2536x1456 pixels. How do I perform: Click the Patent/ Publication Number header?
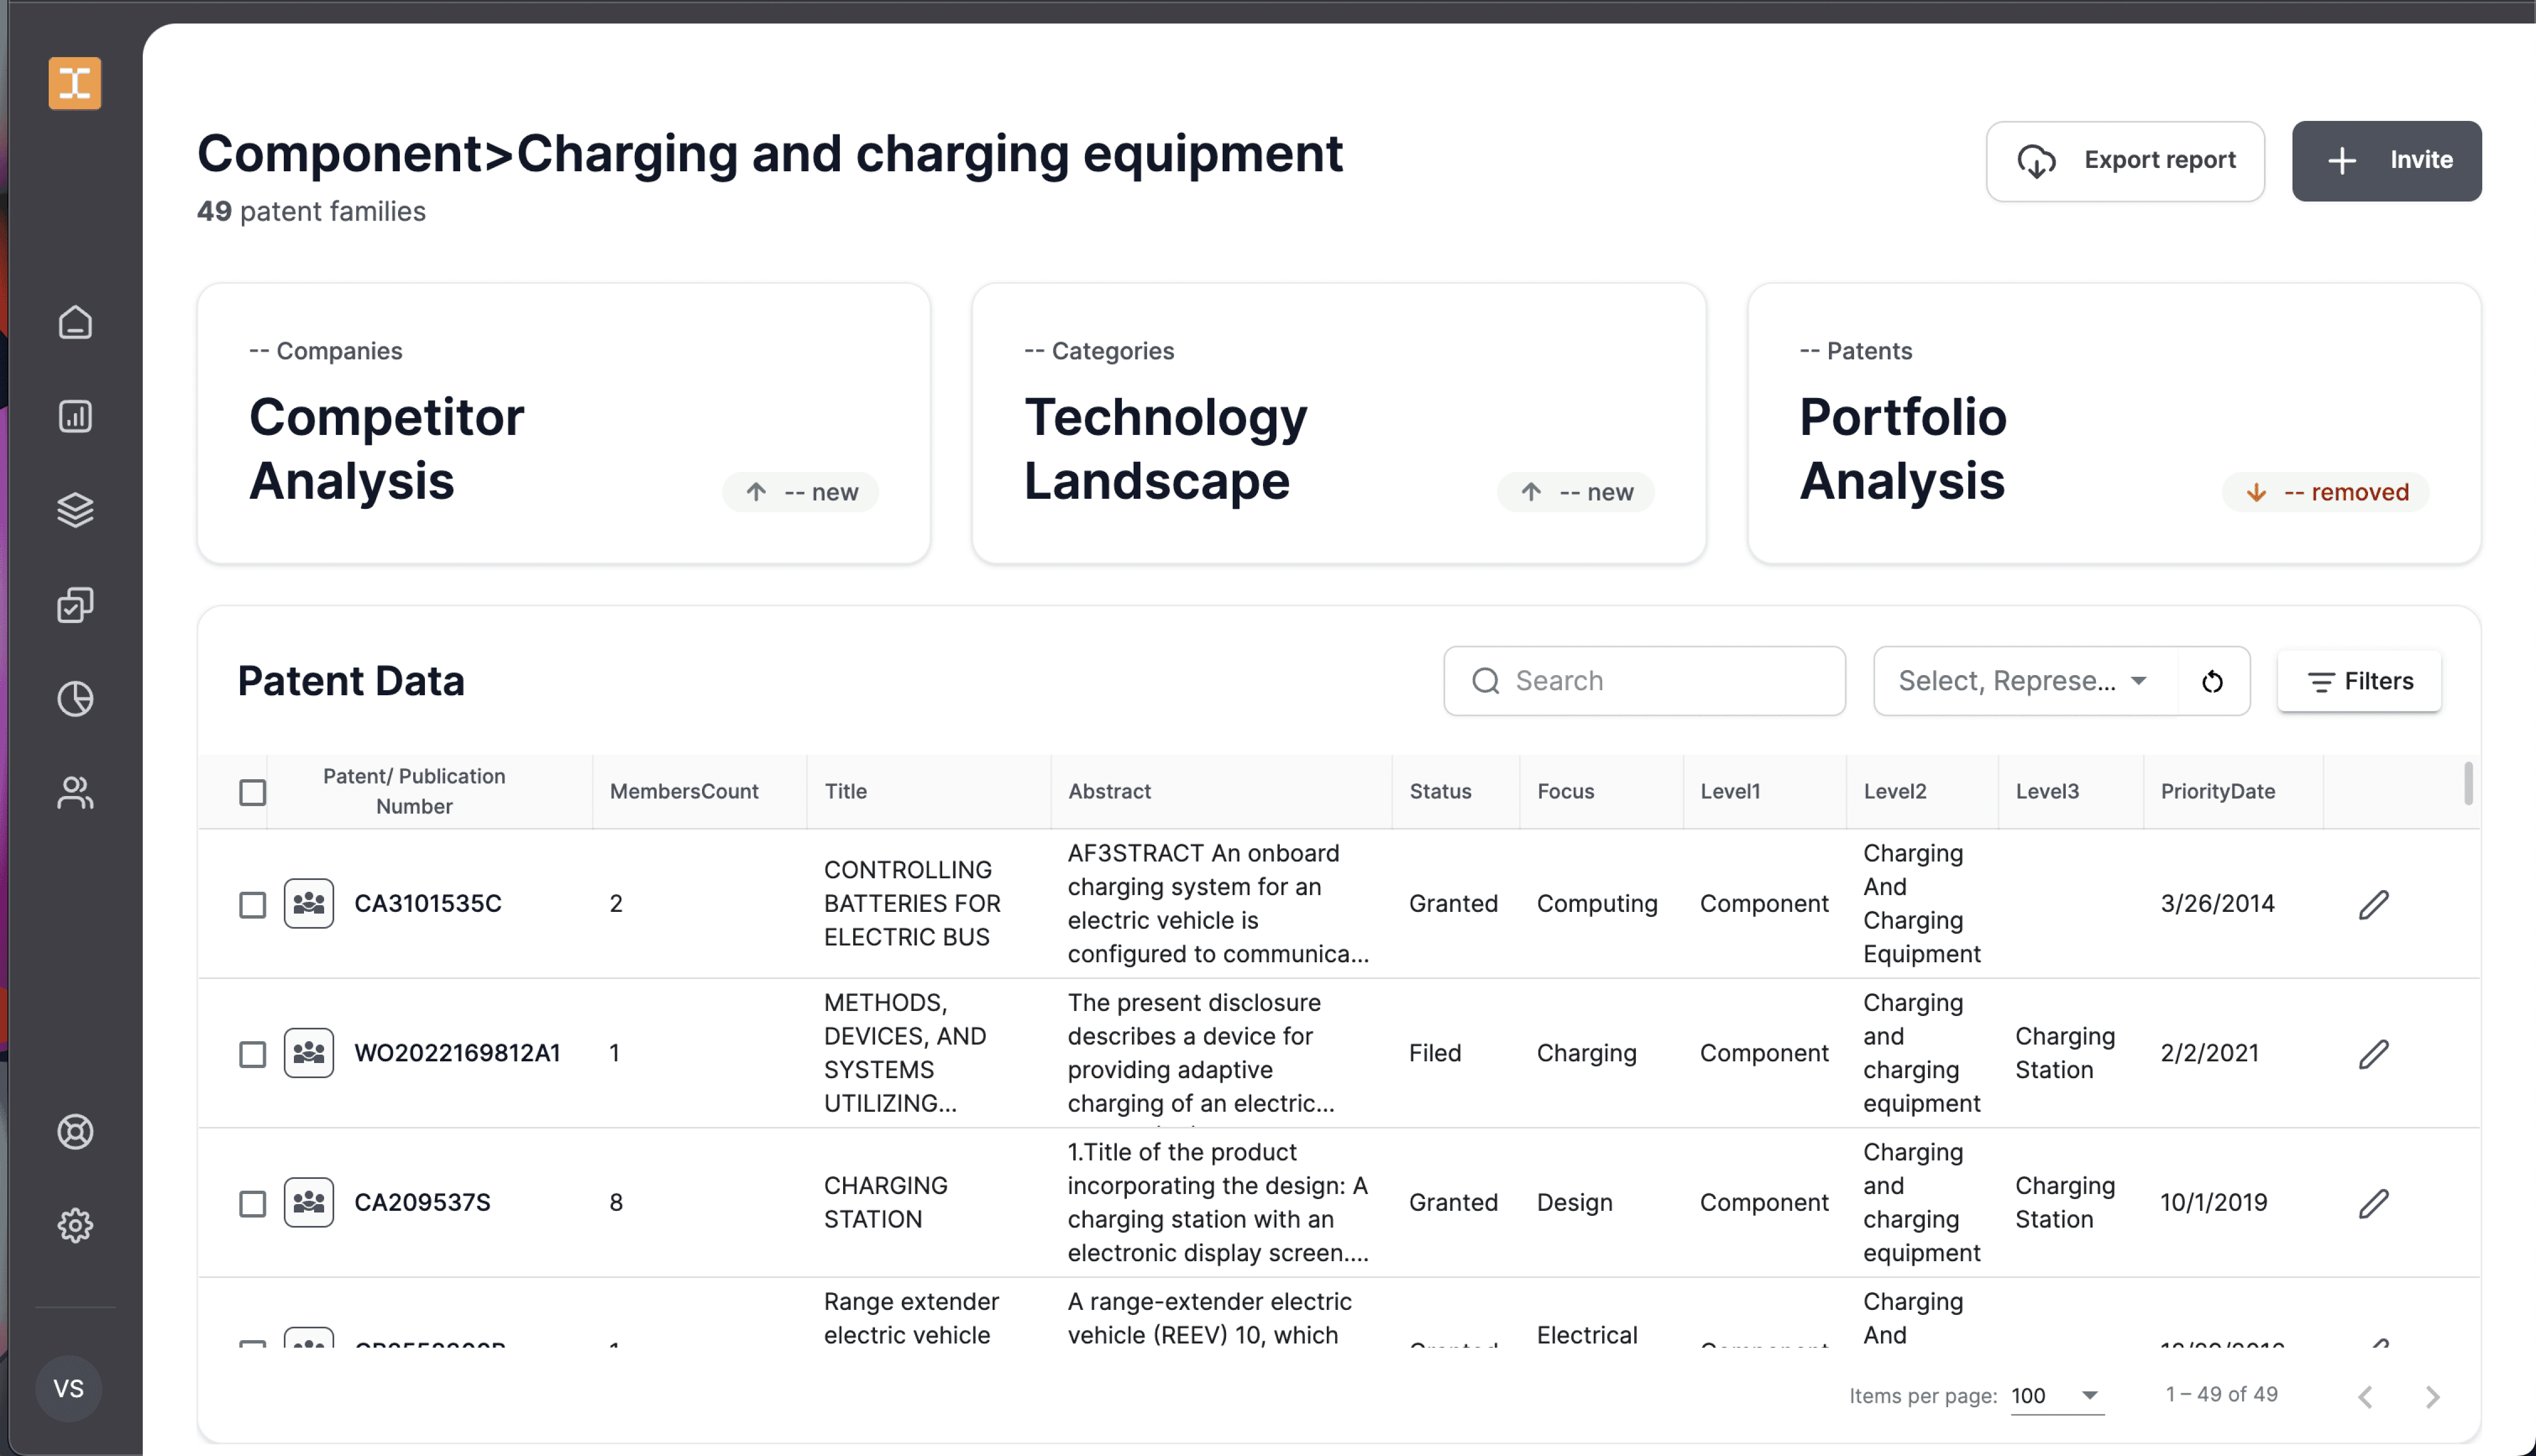[x=414, y=791]
